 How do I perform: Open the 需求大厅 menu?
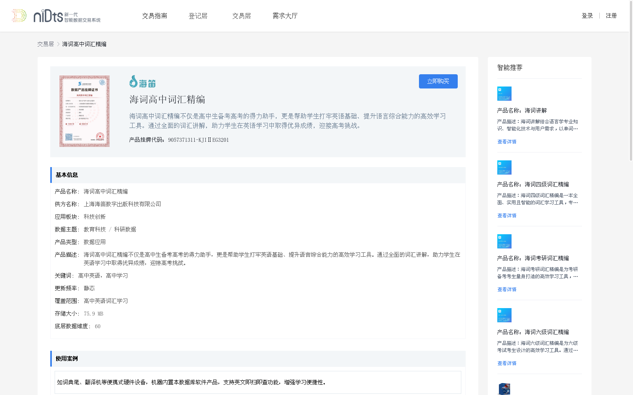[x=285, y=16]
